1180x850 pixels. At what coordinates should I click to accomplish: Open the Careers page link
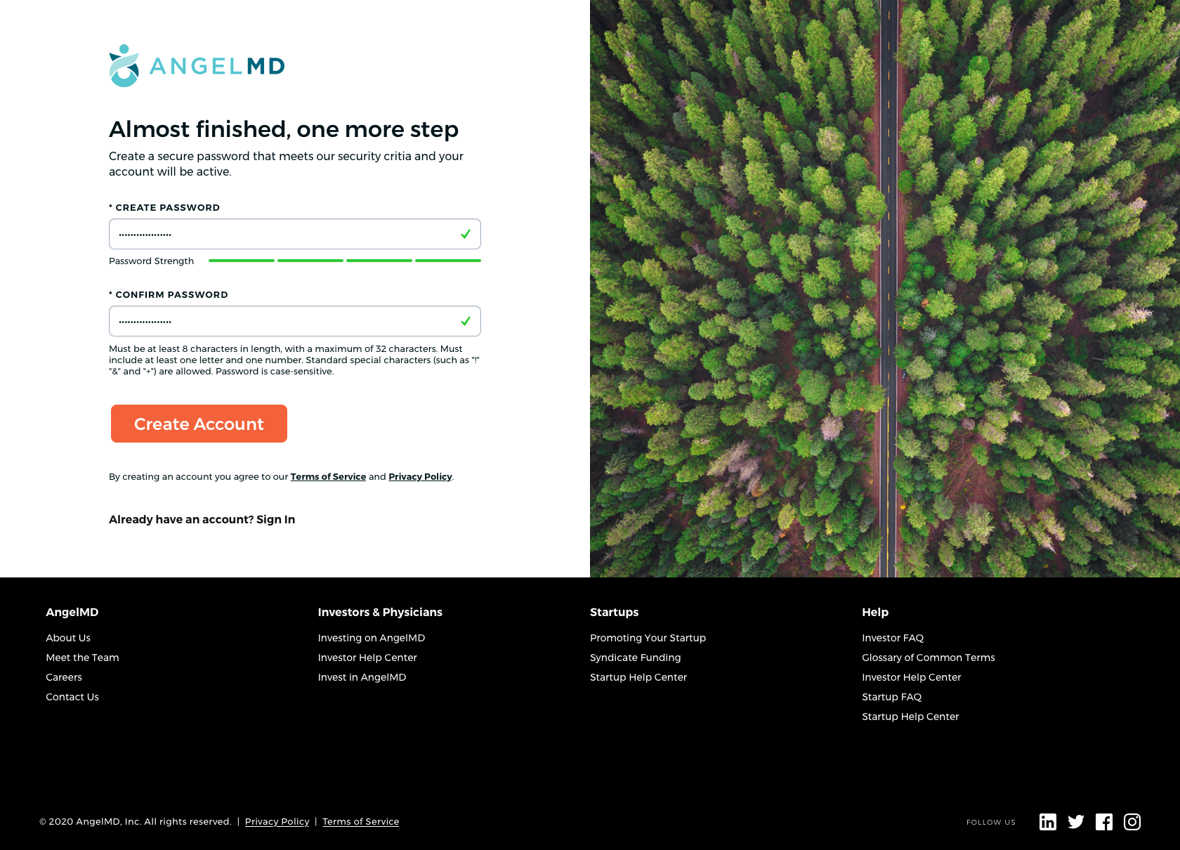(64, 676)
